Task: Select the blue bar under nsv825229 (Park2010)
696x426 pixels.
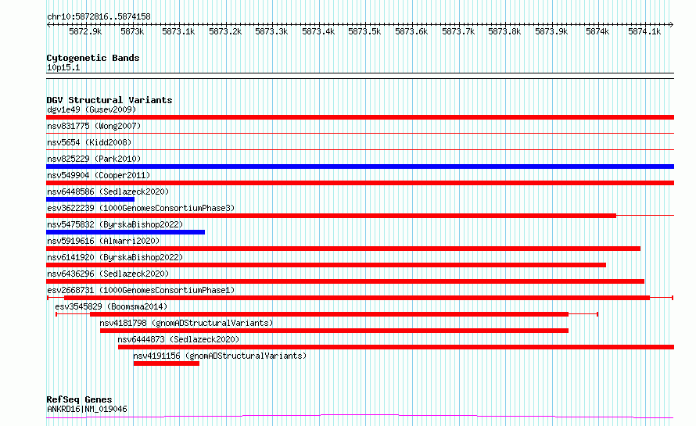Action: coord(360,166)
